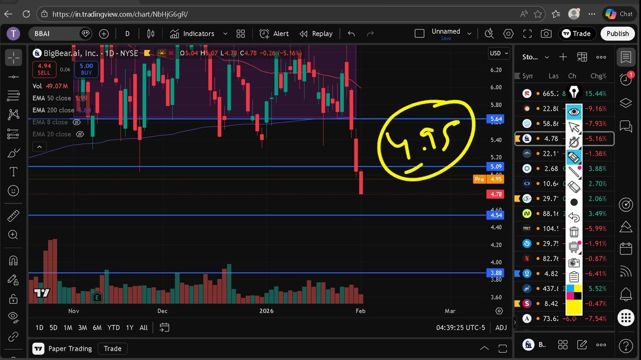Open chart settings hexagon icon
The height and width of the screenshot is (360, 641).
[508, 33]
